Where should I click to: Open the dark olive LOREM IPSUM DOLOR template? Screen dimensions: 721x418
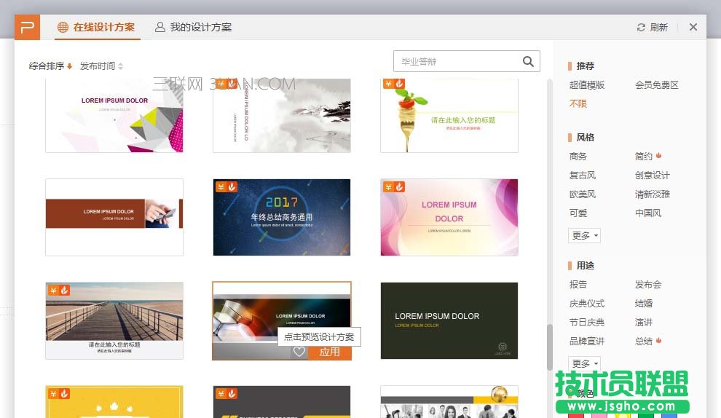pyautogui.click(x=449, y=320)
